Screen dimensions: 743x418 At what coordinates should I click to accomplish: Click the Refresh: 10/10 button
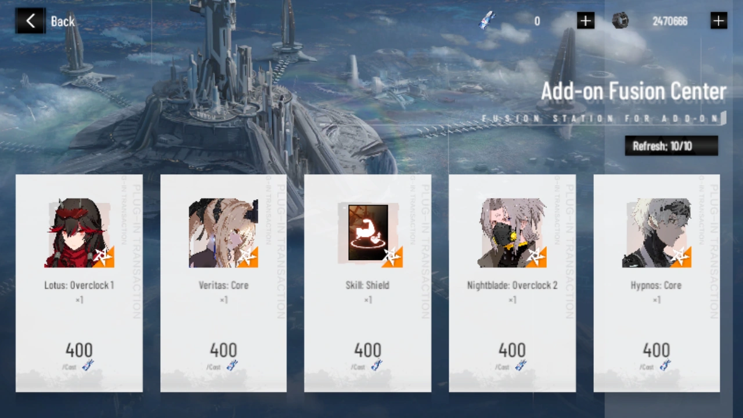672,146
